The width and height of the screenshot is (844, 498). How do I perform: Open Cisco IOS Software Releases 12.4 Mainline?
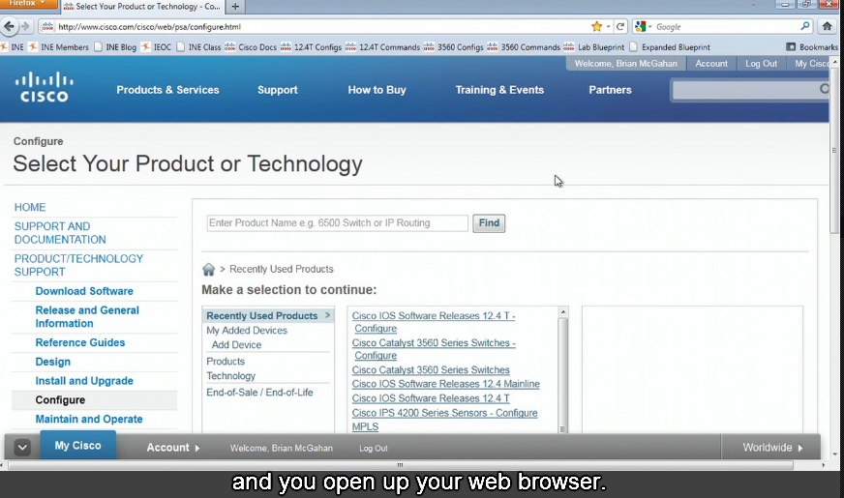pyautogui.click(x=445, y=384)
